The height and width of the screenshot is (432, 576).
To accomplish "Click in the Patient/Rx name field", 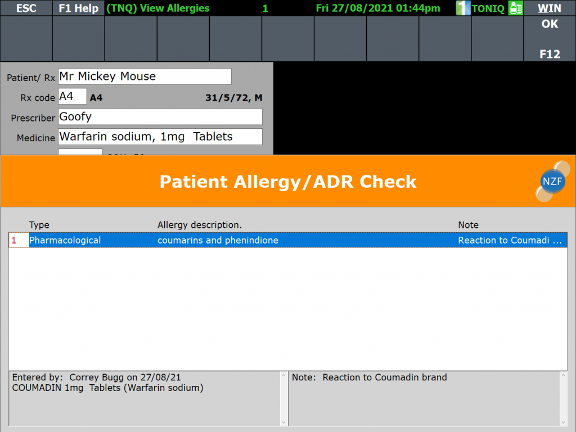I will tap(145, 76).
